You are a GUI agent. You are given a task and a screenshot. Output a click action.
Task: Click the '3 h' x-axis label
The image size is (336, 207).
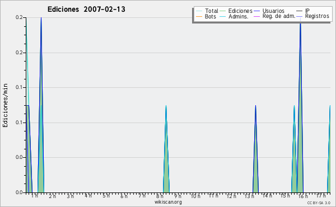71,196
